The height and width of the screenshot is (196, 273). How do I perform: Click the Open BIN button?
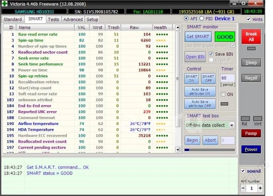[195, 57]
